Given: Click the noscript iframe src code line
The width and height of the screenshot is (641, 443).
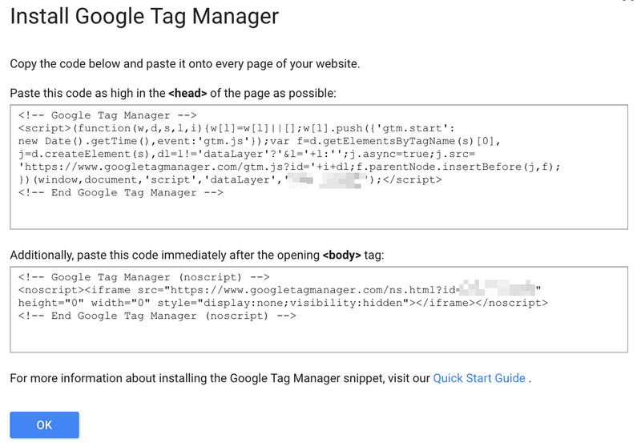Looking at the screenshot, I should [x=279, y=290].
